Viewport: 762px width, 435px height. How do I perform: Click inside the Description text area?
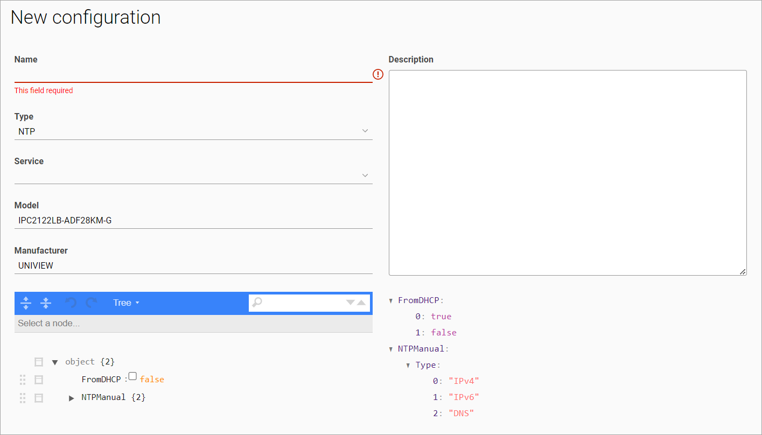click(x=567, y=172)
